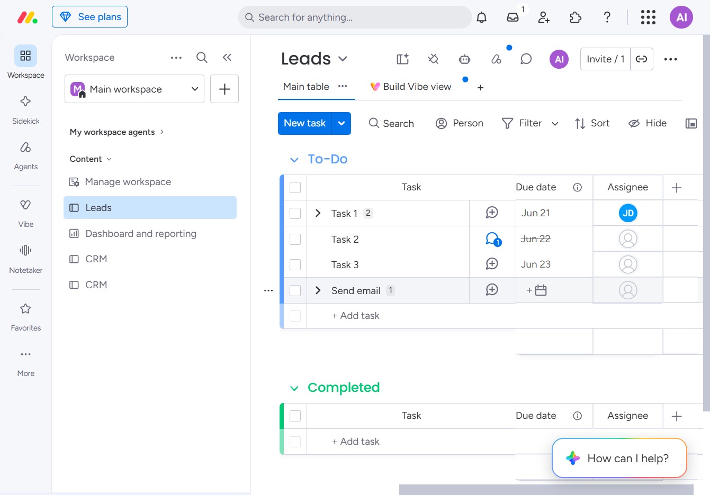Add update to Task 3
Viewport: 710px width, 495px height.
point(492,264)
